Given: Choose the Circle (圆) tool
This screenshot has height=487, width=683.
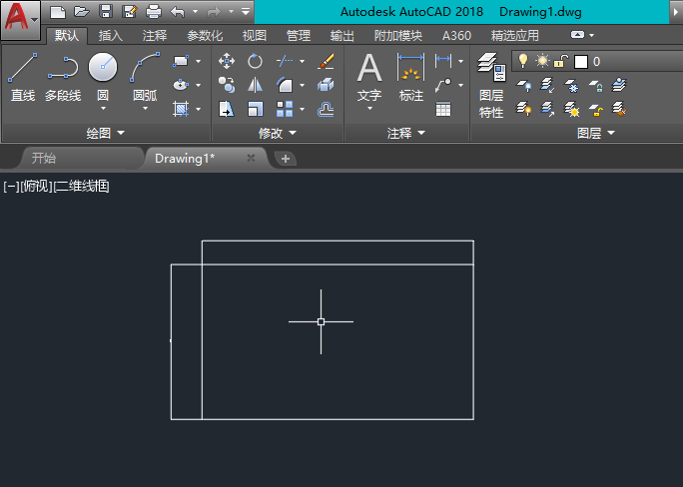Looking at the screenshot, I should pyautogui.click(x=103, y=81).
